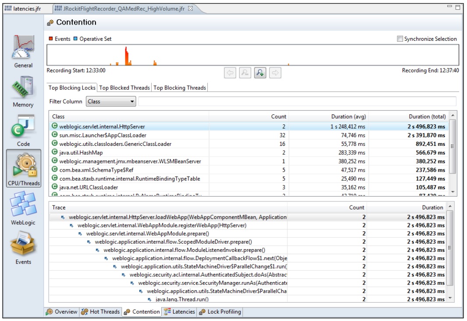Open the Code section icon

click(23, 128)
